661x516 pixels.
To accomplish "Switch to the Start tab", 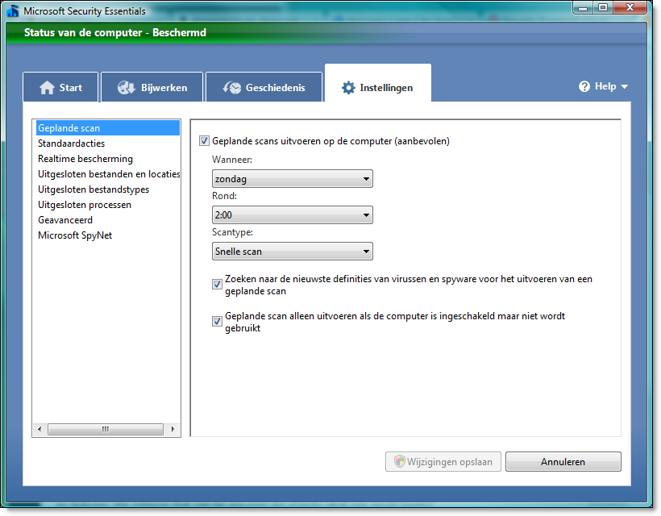I will (60, 87).
